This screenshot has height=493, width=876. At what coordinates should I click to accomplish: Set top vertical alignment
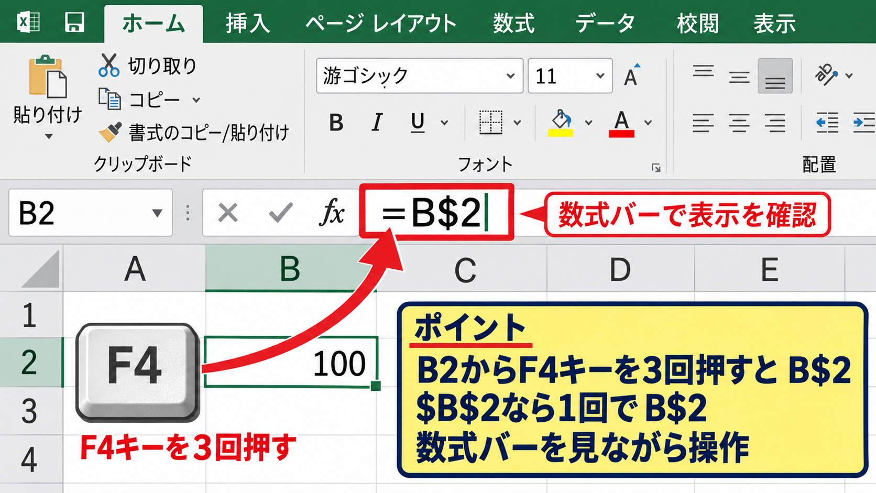click(703, 71)
